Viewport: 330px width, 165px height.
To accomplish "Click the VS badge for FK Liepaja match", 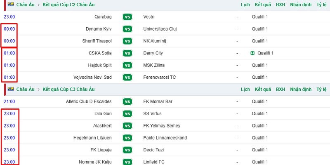I will (x=127, y=150).
